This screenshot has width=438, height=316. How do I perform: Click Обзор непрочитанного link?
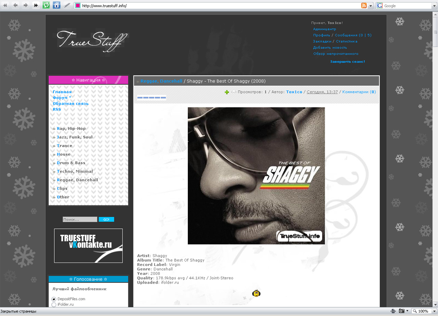pyautogui.click(x=335, y=53)
